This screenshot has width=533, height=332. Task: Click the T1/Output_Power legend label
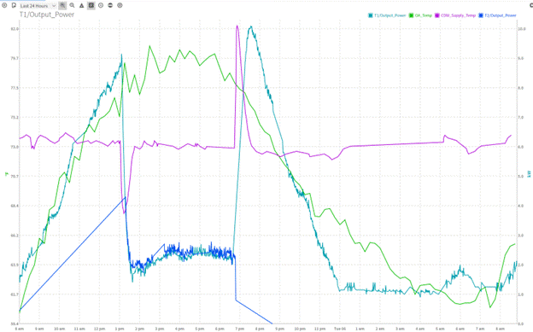[389, 15]
